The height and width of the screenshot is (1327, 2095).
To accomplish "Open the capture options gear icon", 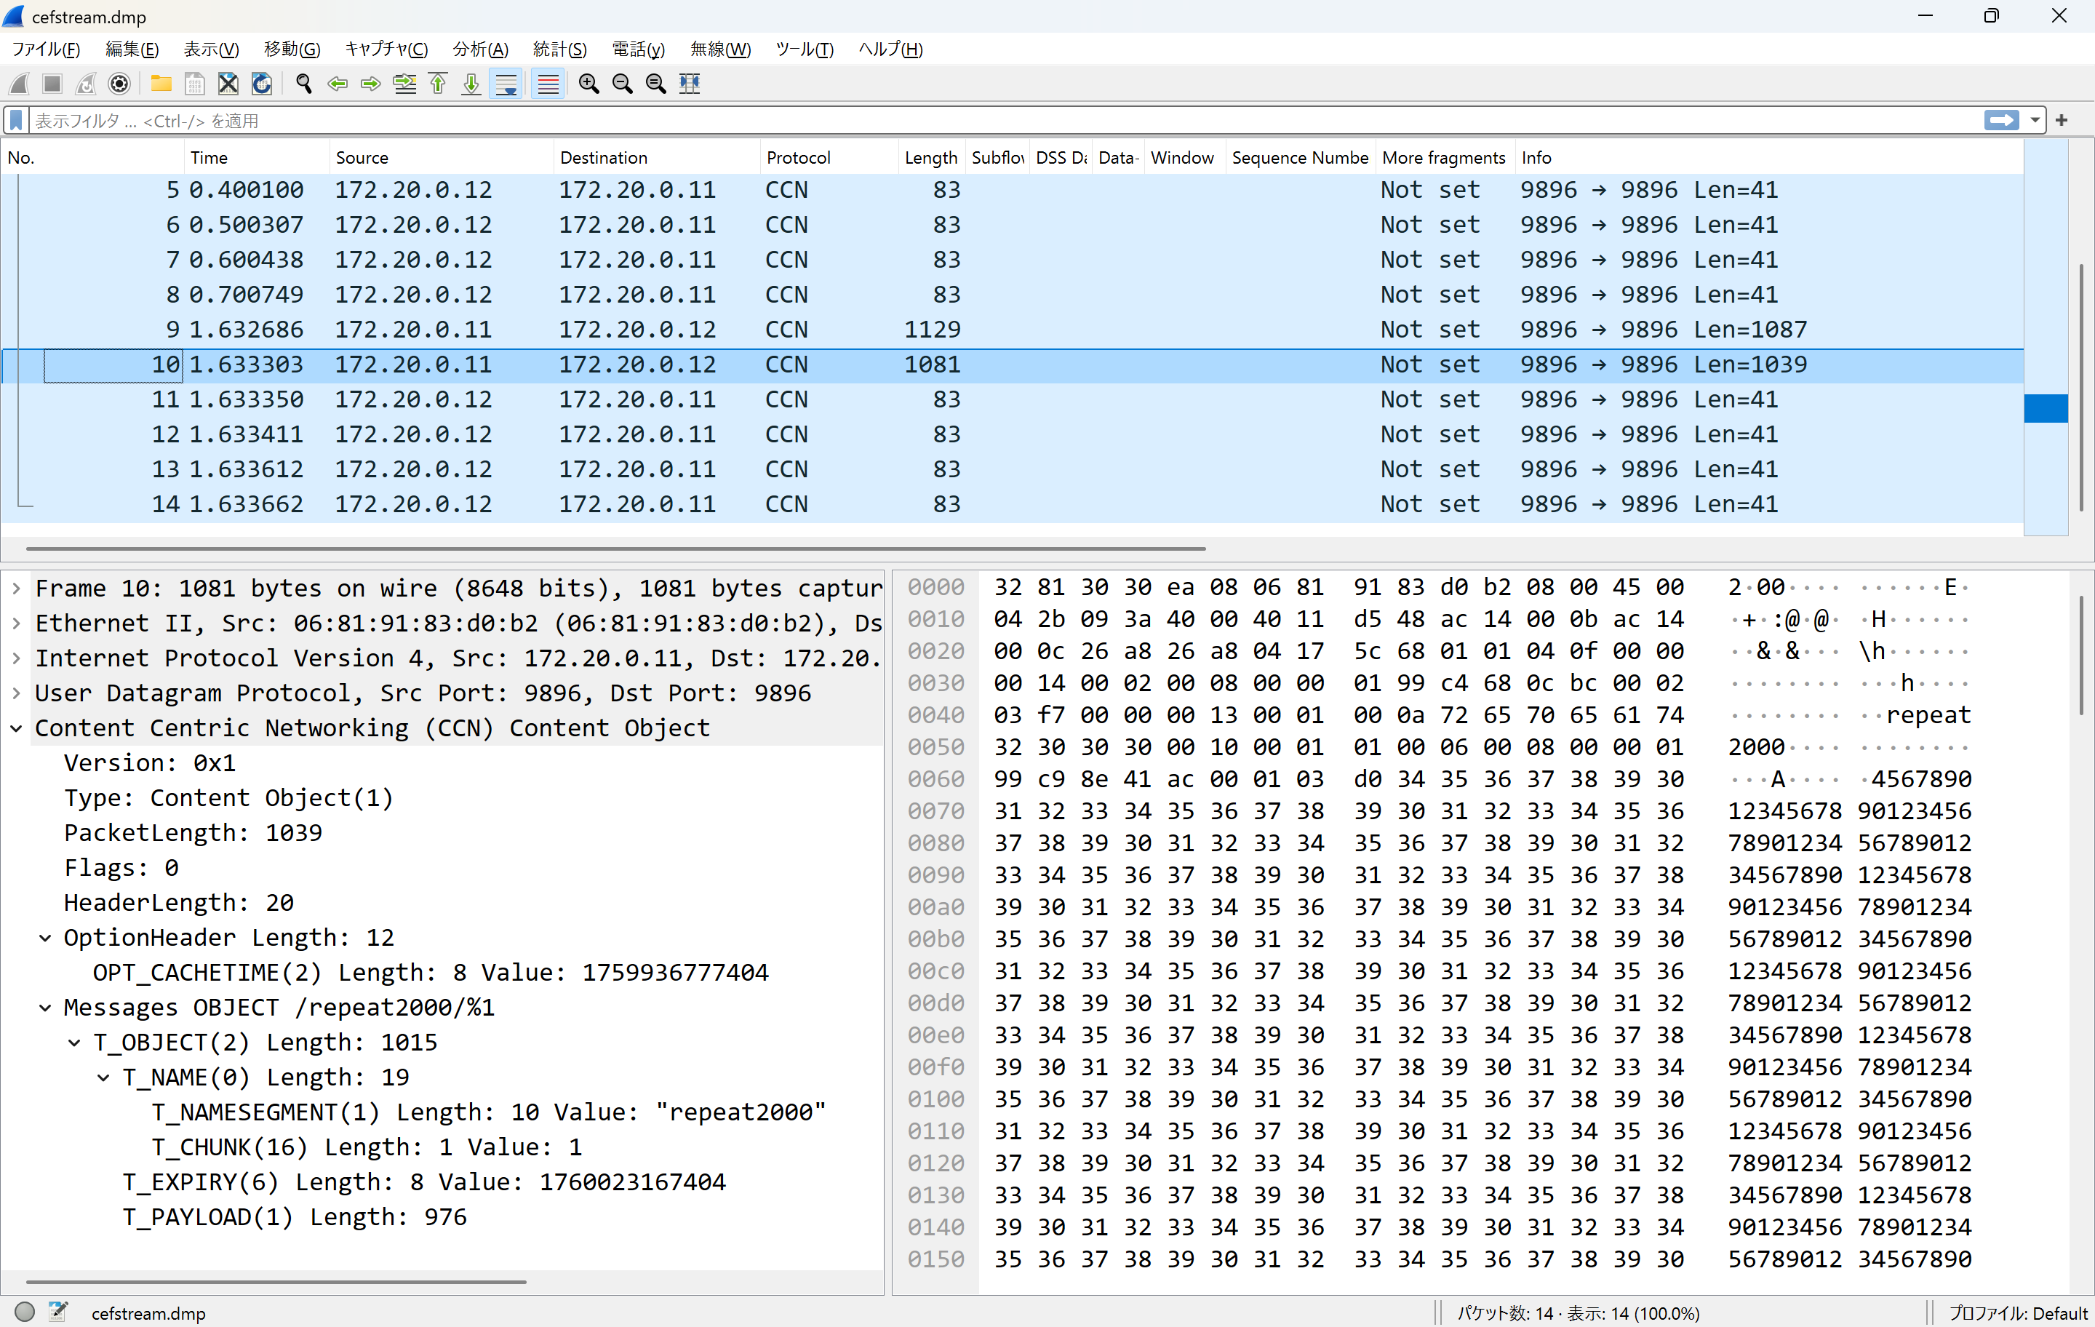I will [119, 84].
